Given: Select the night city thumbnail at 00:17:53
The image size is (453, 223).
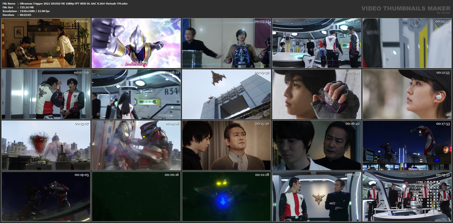Looking at the screenshot, I should (x=407, y=145).
